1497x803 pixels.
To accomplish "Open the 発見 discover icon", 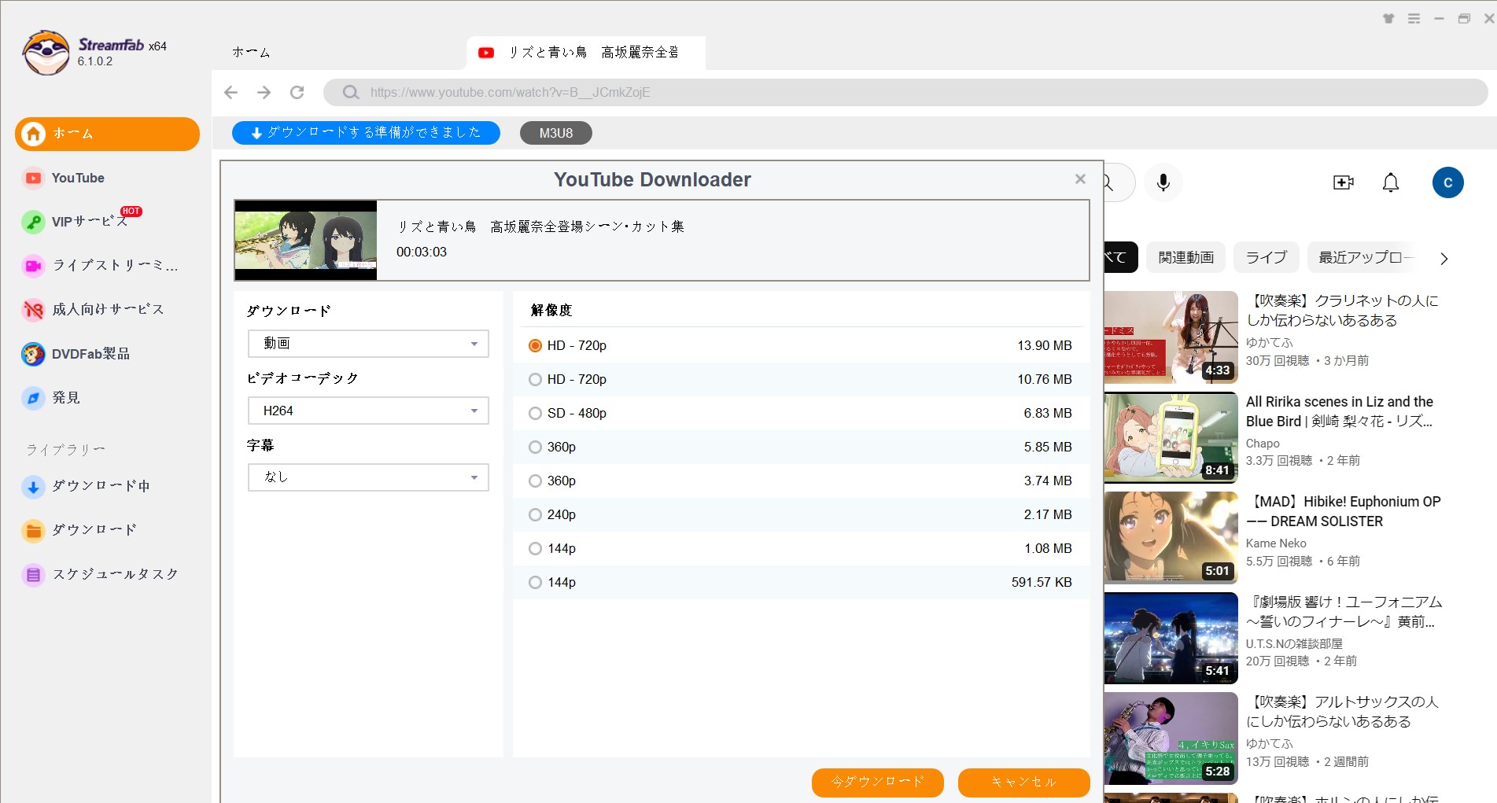I will point(33,398).
